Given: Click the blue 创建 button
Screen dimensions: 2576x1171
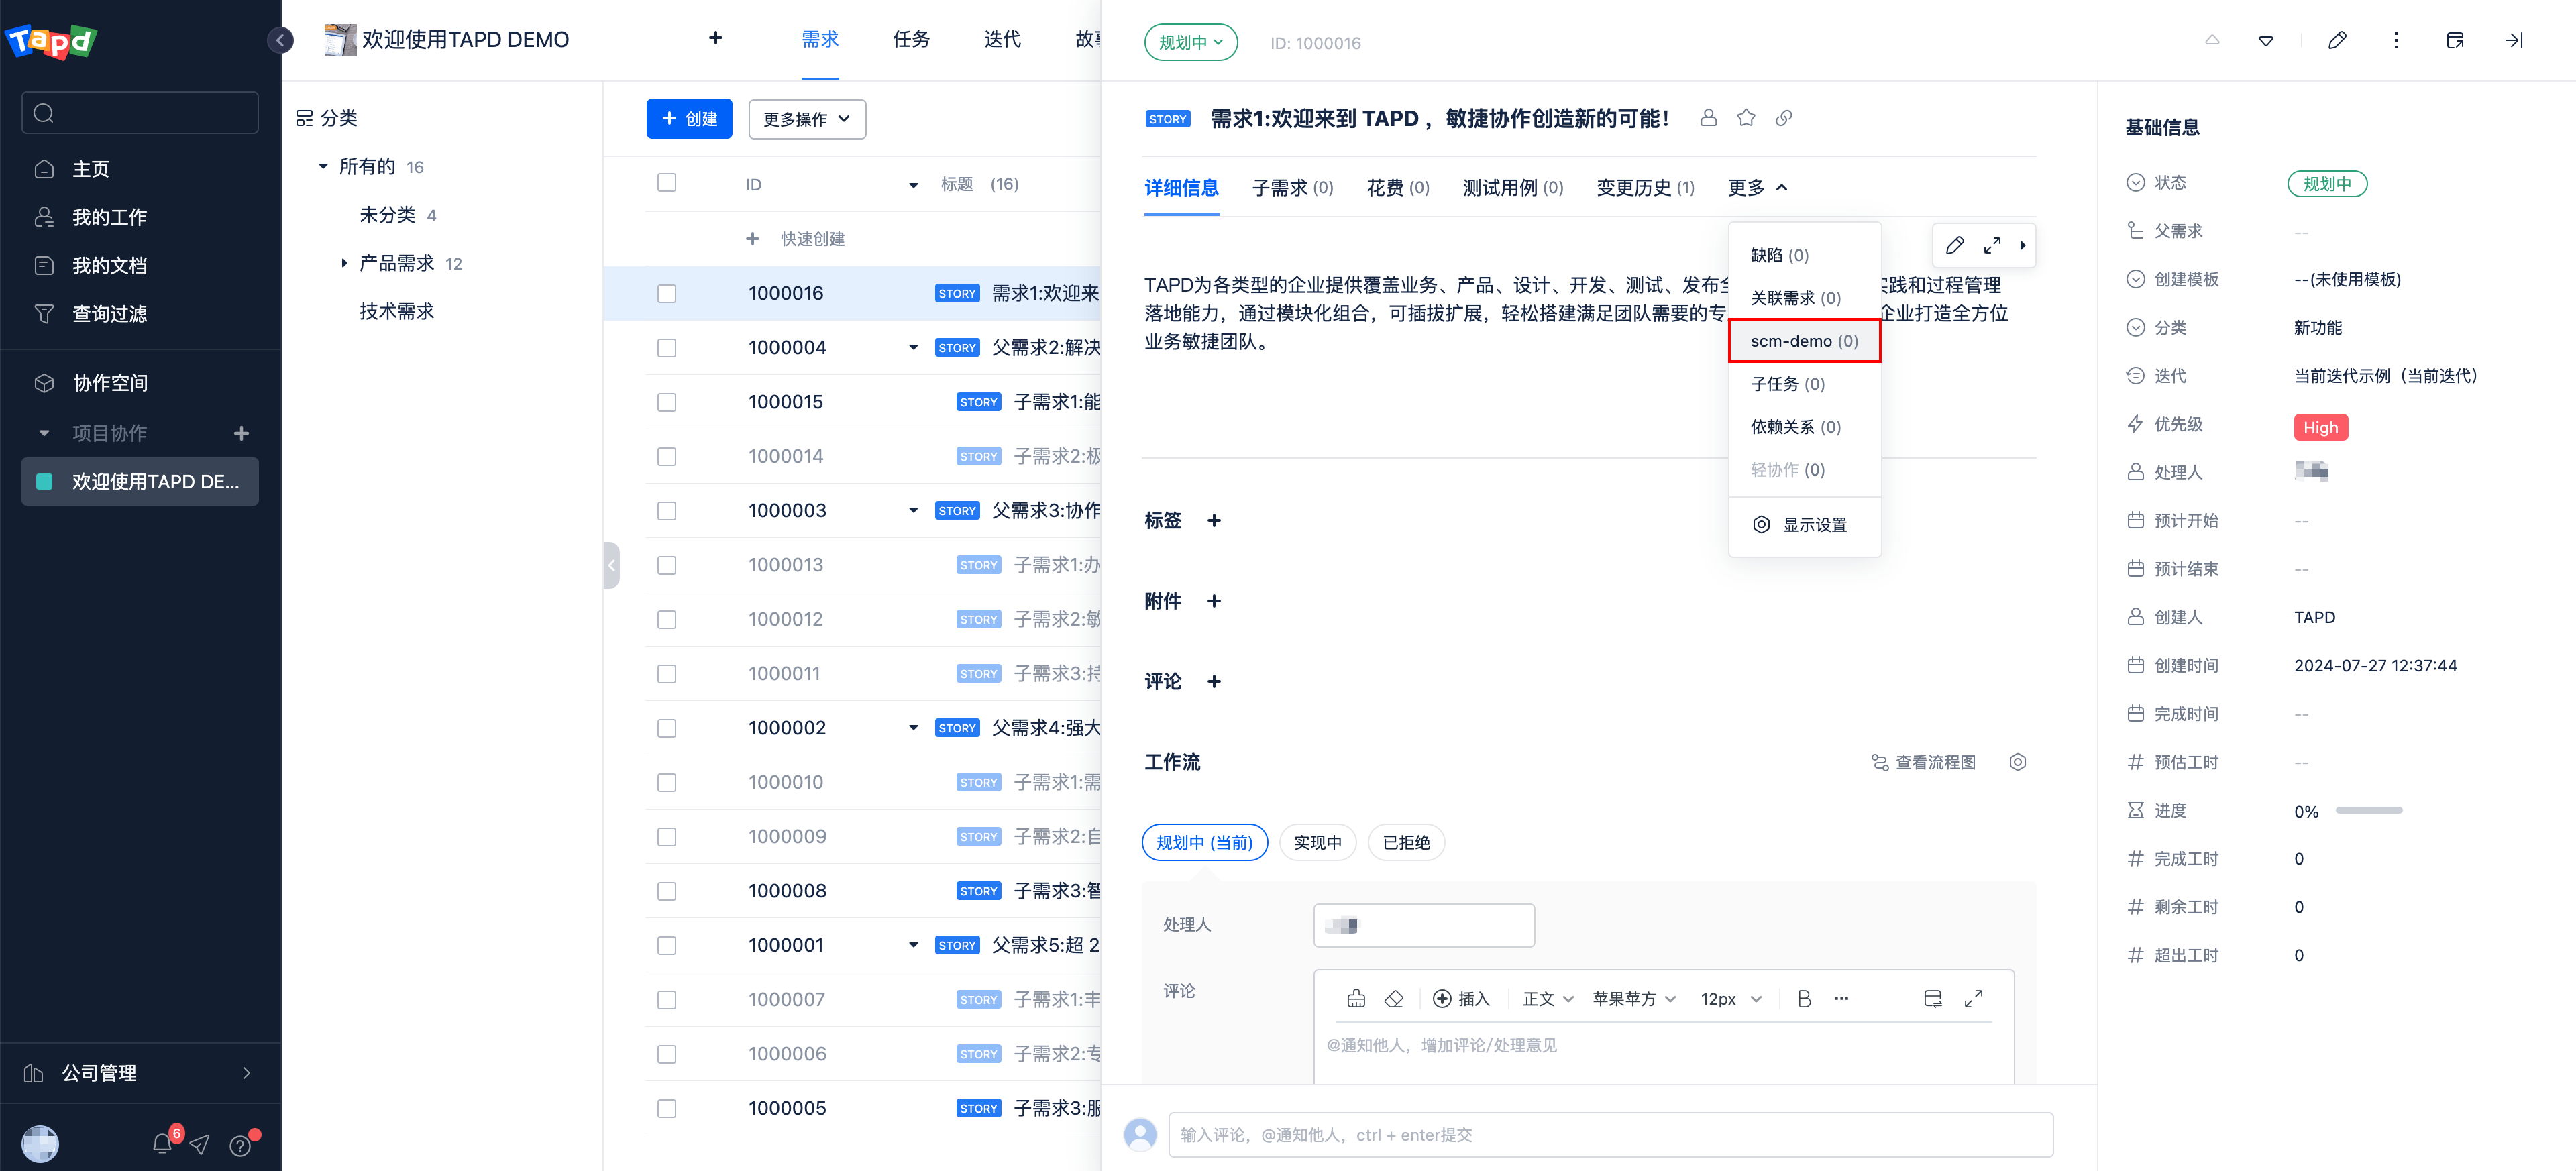Looking at the screenshot, I should 689,119.
